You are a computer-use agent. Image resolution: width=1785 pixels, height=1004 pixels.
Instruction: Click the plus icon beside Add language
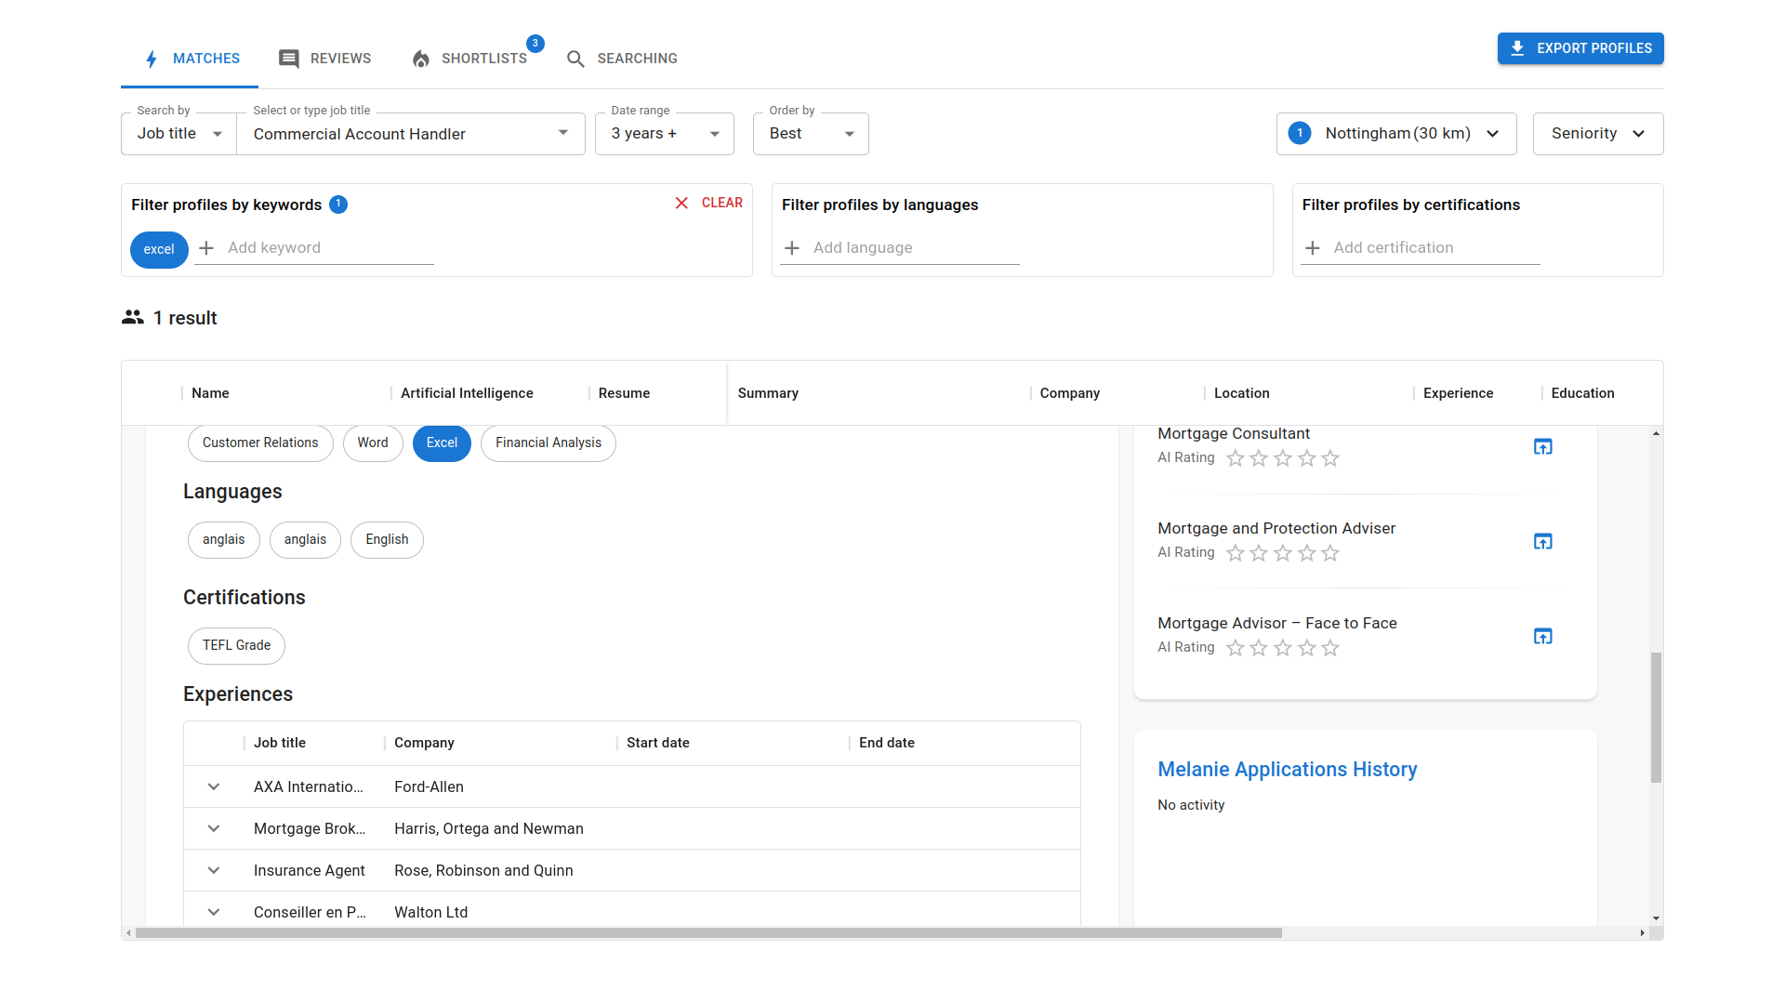pos(792,248)
